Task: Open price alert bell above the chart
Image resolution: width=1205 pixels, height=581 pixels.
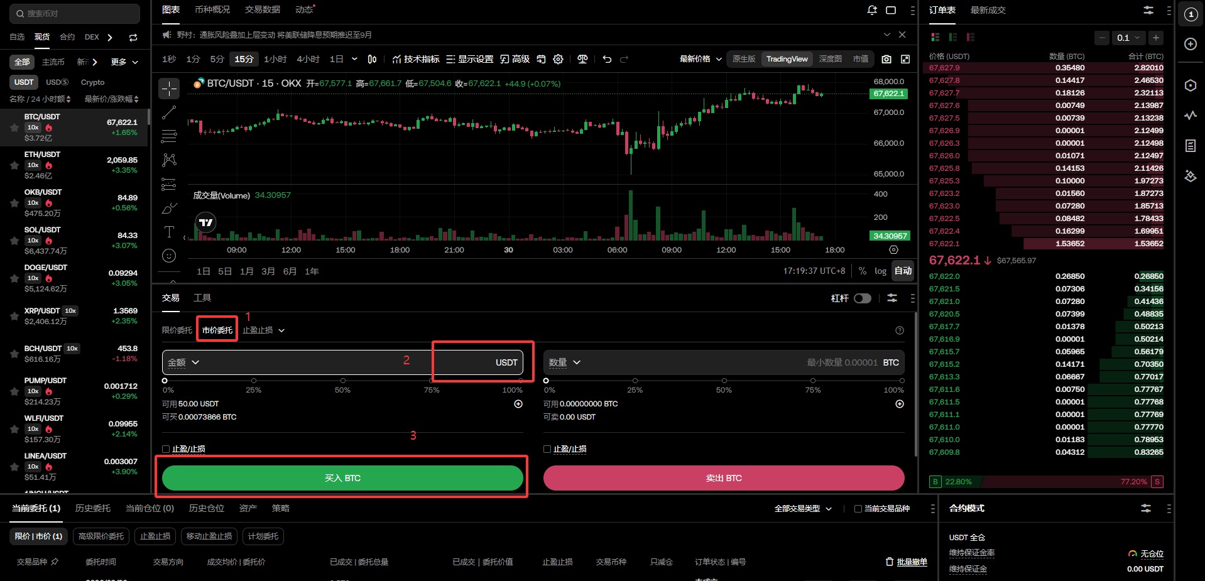Action: point(872,10)
